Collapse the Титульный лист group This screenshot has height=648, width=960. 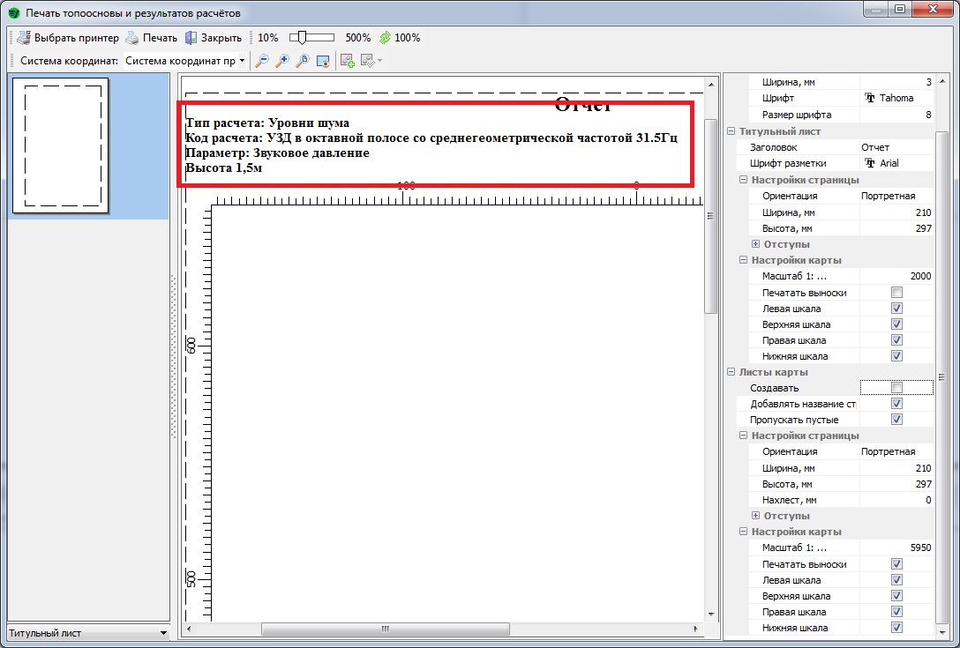pyautogui.click(x=731, y=131)
